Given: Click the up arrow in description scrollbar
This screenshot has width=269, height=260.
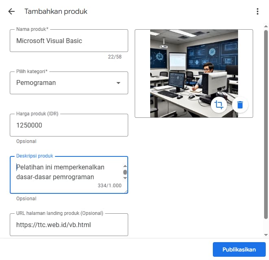Looking at the screenshot, I should click(125, 166).
